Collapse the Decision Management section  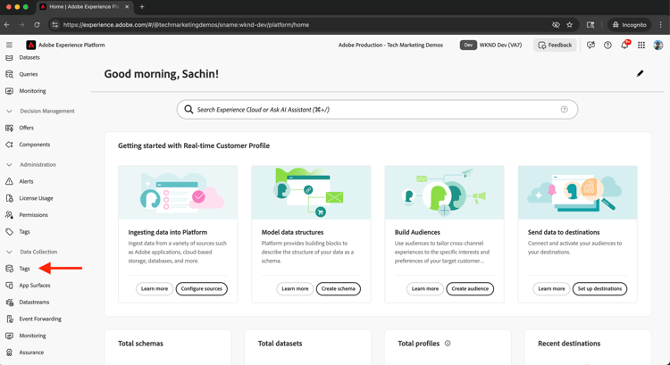tap(9, 111)
